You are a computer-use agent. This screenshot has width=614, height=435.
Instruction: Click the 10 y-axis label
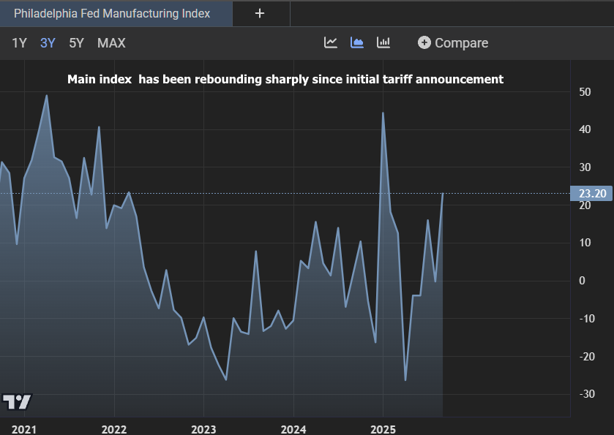click(585, 243)
